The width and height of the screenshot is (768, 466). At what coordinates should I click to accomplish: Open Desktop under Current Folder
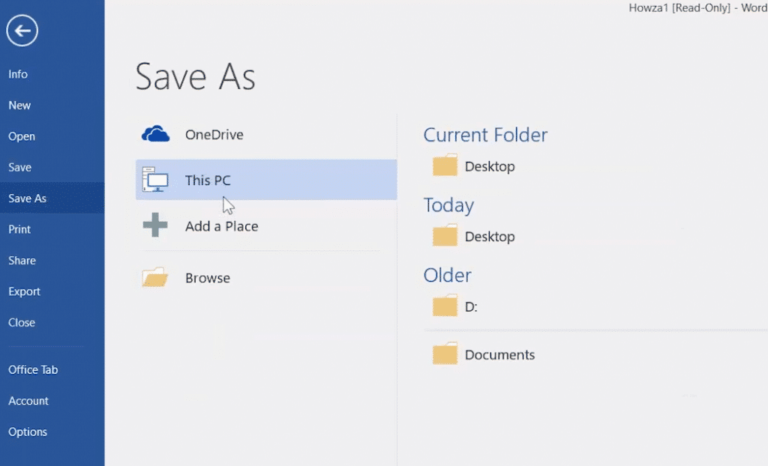pyautogui.click(x=445, y=165)
